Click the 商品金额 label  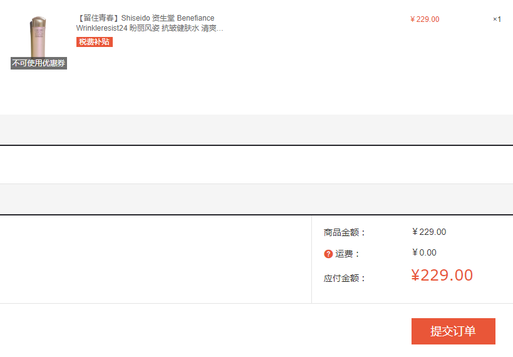(x=344, y=232)
